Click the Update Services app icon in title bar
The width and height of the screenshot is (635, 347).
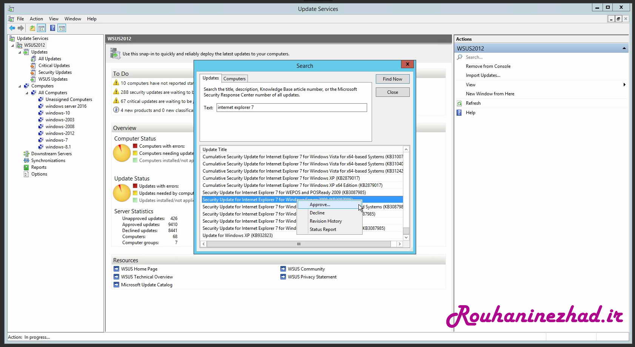coord(11,9)
